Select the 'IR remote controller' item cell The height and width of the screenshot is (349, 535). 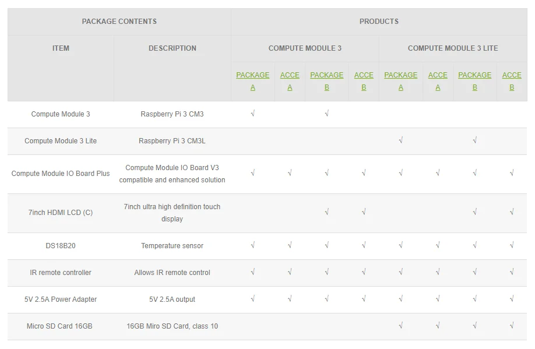point(61,273)
